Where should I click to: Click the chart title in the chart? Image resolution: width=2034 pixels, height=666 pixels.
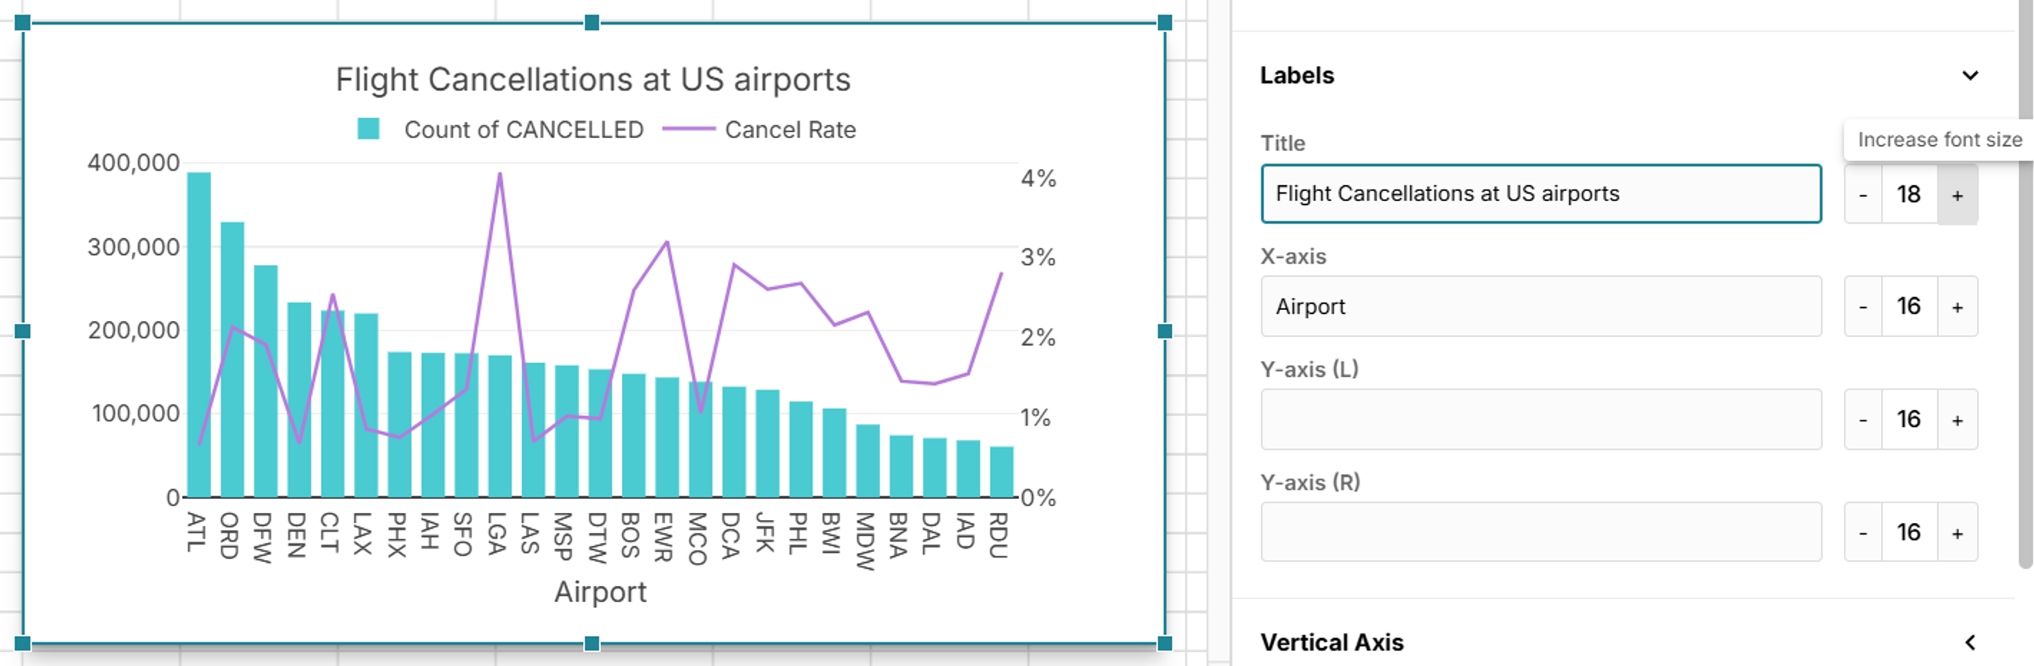point(593,80)
